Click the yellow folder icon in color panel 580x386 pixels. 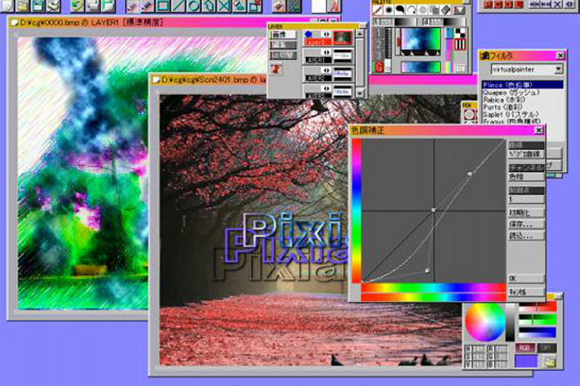(550, 362)
